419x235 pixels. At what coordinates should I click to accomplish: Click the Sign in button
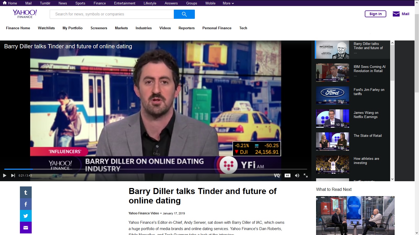coord(376,14)
